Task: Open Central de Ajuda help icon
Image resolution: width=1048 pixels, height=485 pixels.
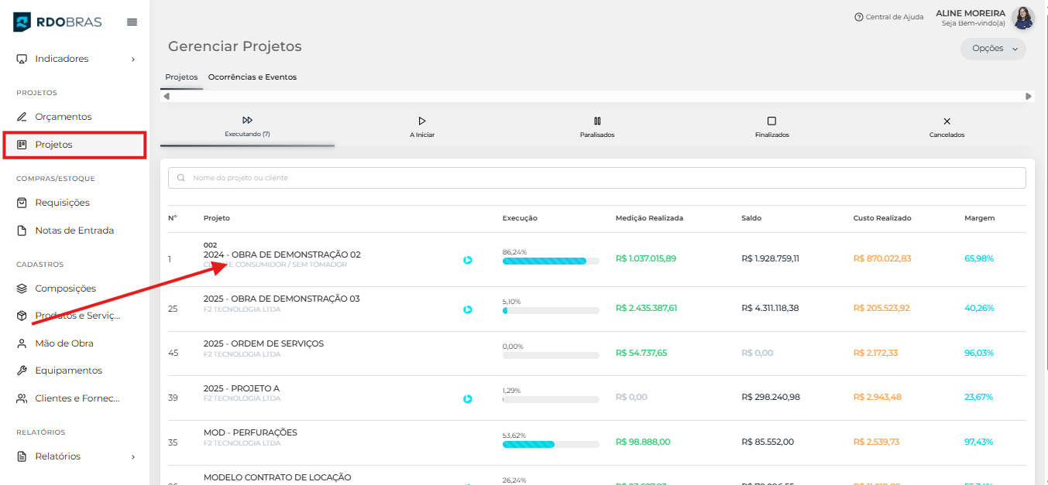Action: [x=858, y=17]
